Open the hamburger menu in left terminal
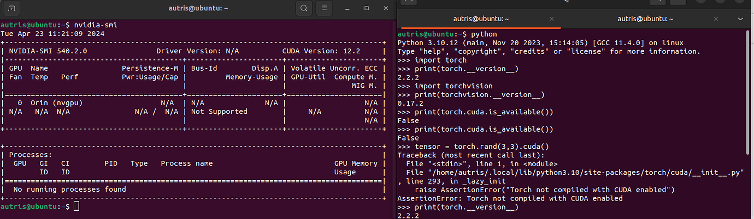The image size is (754, 219). [324, 8]
